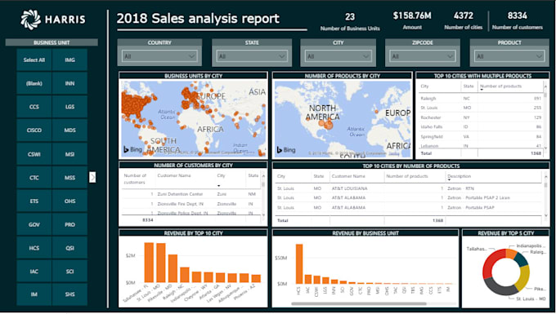Filter by (Blank) business unit

coord(34,83)
